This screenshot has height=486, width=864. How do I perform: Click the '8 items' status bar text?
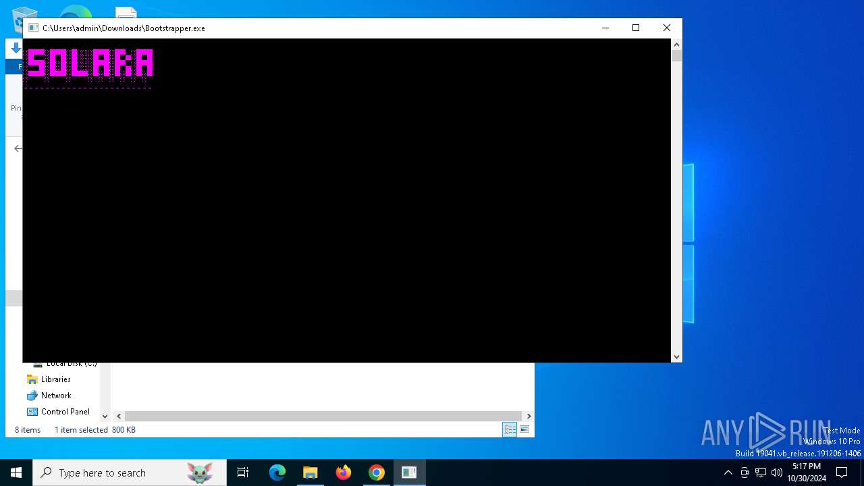tap(28, 430)
